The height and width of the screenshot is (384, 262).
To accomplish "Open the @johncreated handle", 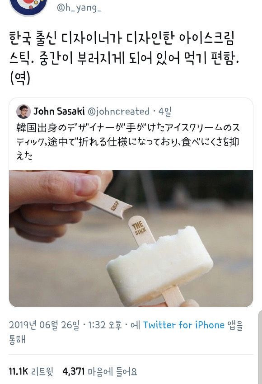I will (x=118, y=112).
